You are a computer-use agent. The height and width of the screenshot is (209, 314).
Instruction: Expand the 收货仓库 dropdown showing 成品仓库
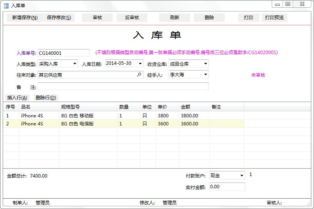coord(205,64)
